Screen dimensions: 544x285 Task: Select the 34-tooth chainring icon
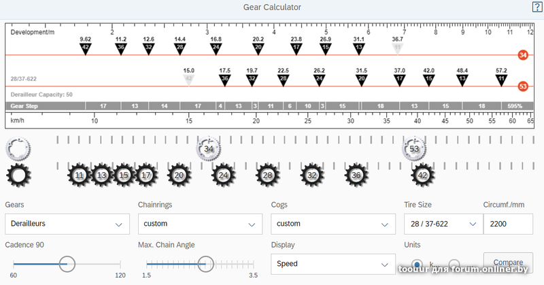(x=208, y=148)
